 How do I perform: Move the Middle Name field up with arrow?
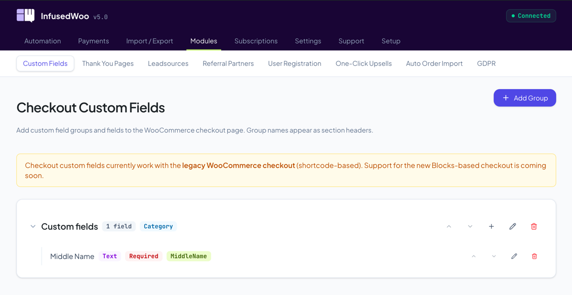(x=474, y=256)
